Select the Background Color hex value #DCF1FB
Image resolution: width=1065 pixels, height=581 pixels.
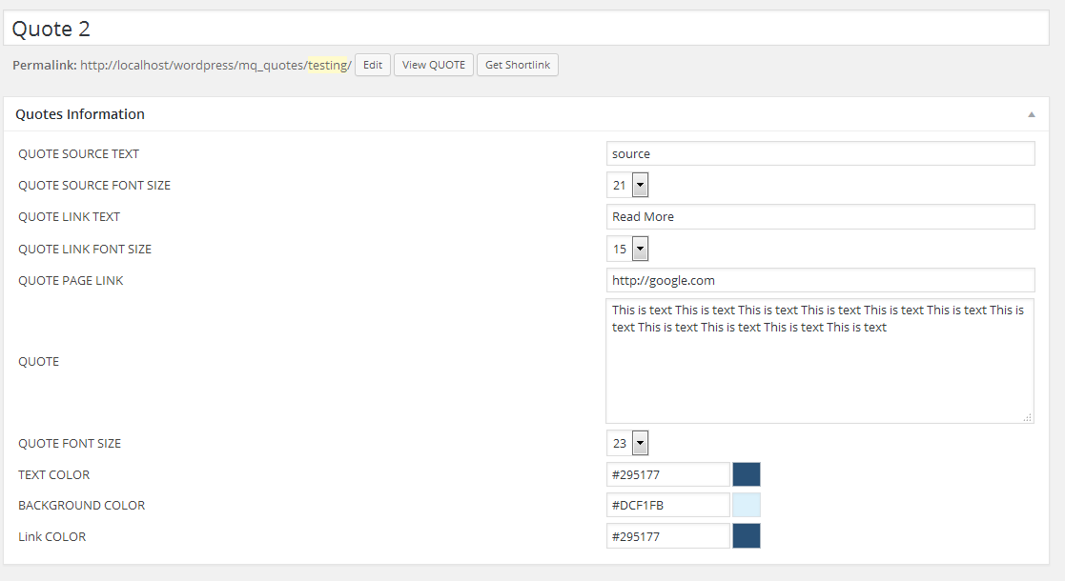667,505
